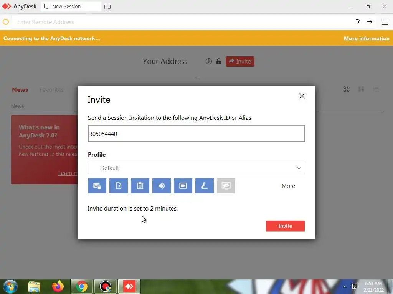Click the AnyDesk ID input field
This screenshot has width=393, height=294.
point(196,134)
